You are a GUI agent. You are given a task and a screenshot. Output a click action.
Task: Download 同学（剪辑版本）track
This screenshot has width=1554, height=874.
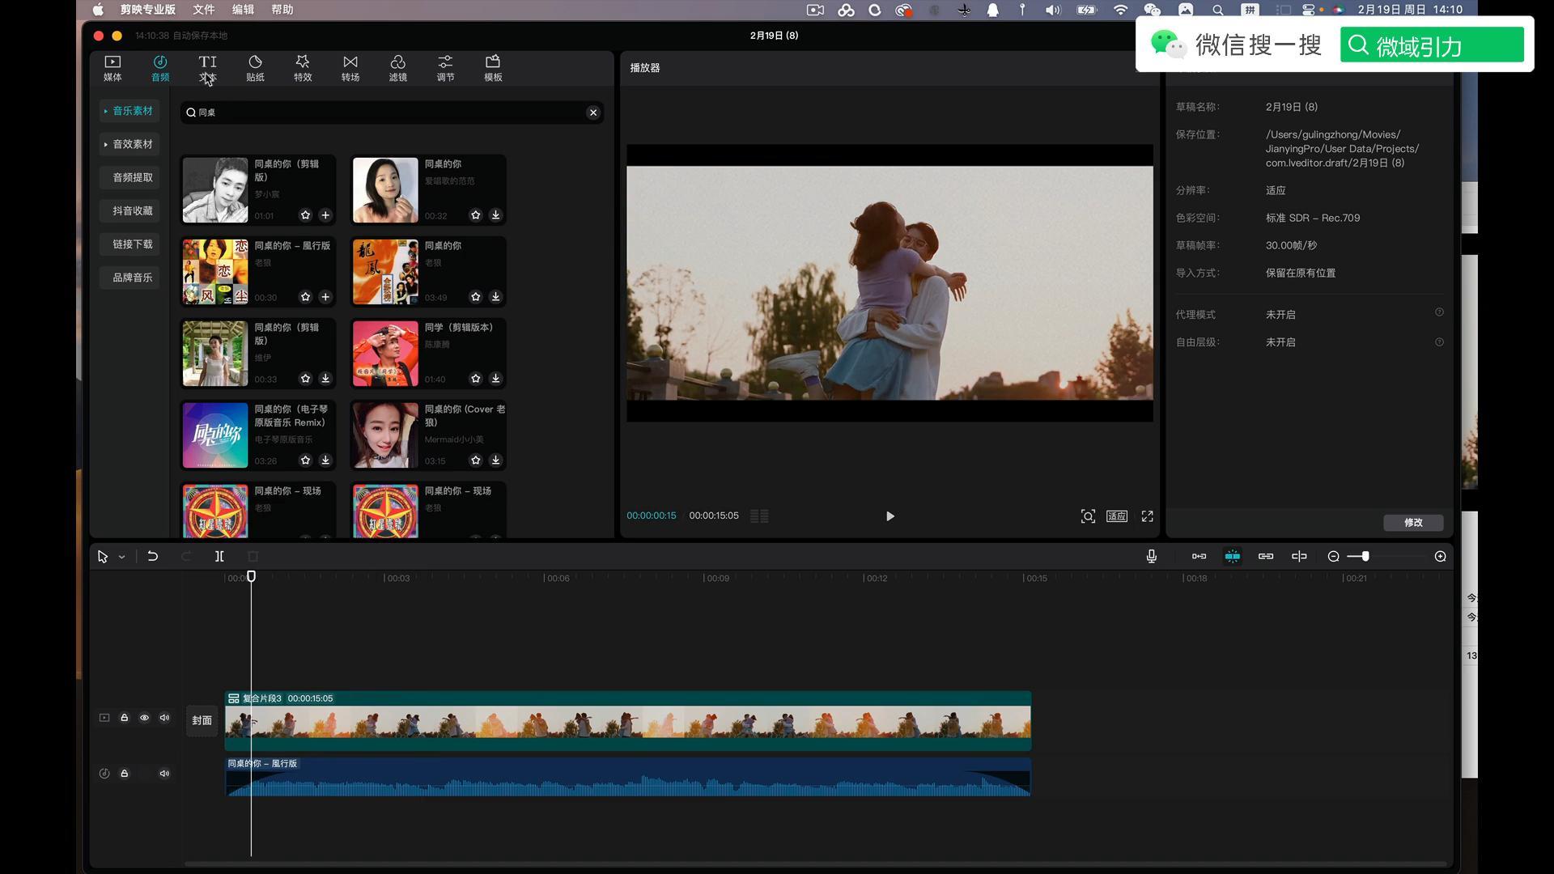[x=495, y=379]
